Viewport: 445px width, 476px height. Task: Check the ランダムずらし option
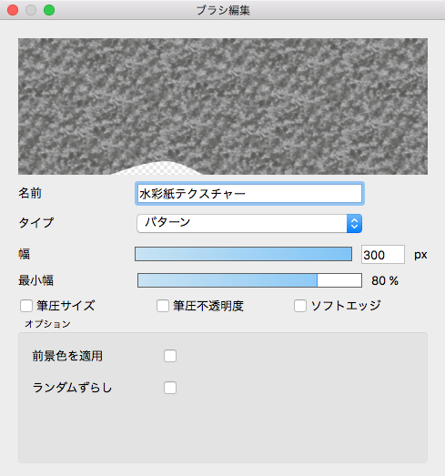[x=170, y=388]
